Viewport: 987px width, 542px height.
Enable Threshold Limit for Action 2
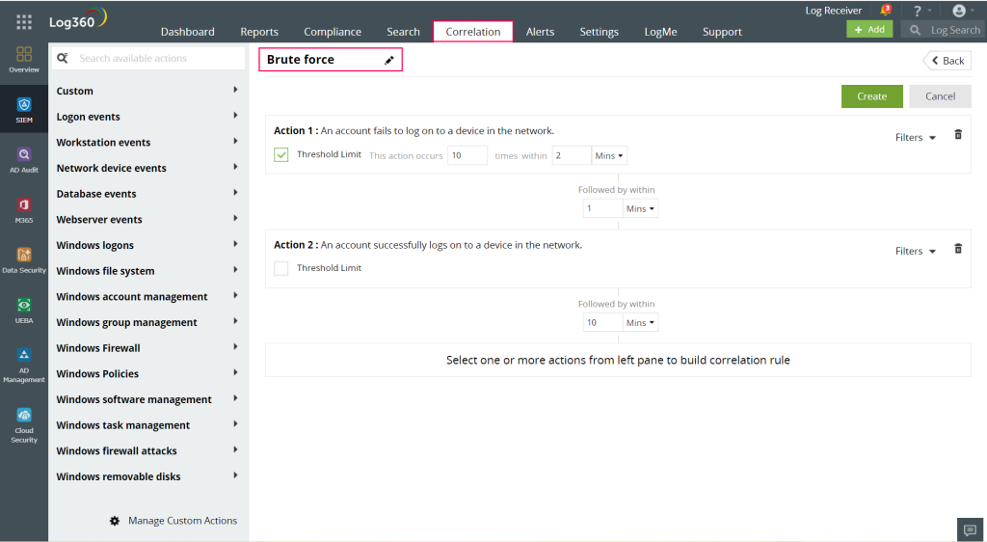coord(281,268)
